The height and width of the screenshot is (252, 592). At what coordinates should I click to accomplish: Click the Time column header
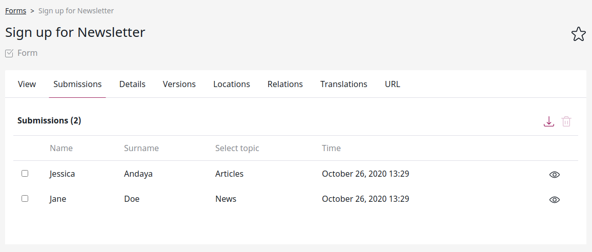(331, 148)
